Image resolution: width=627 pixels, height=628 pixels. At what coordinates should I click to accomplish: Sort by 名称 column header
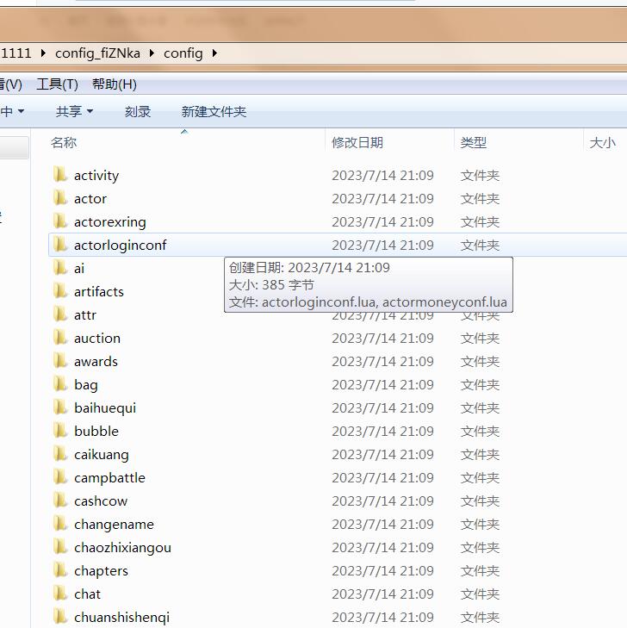coord(64,142)
